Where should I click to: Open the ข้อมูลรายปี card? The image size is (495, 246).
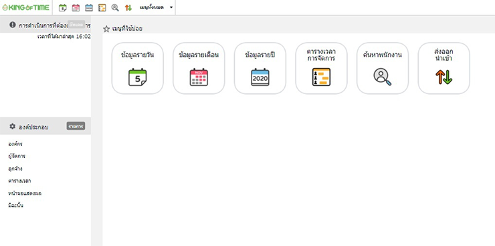[260, 68]
